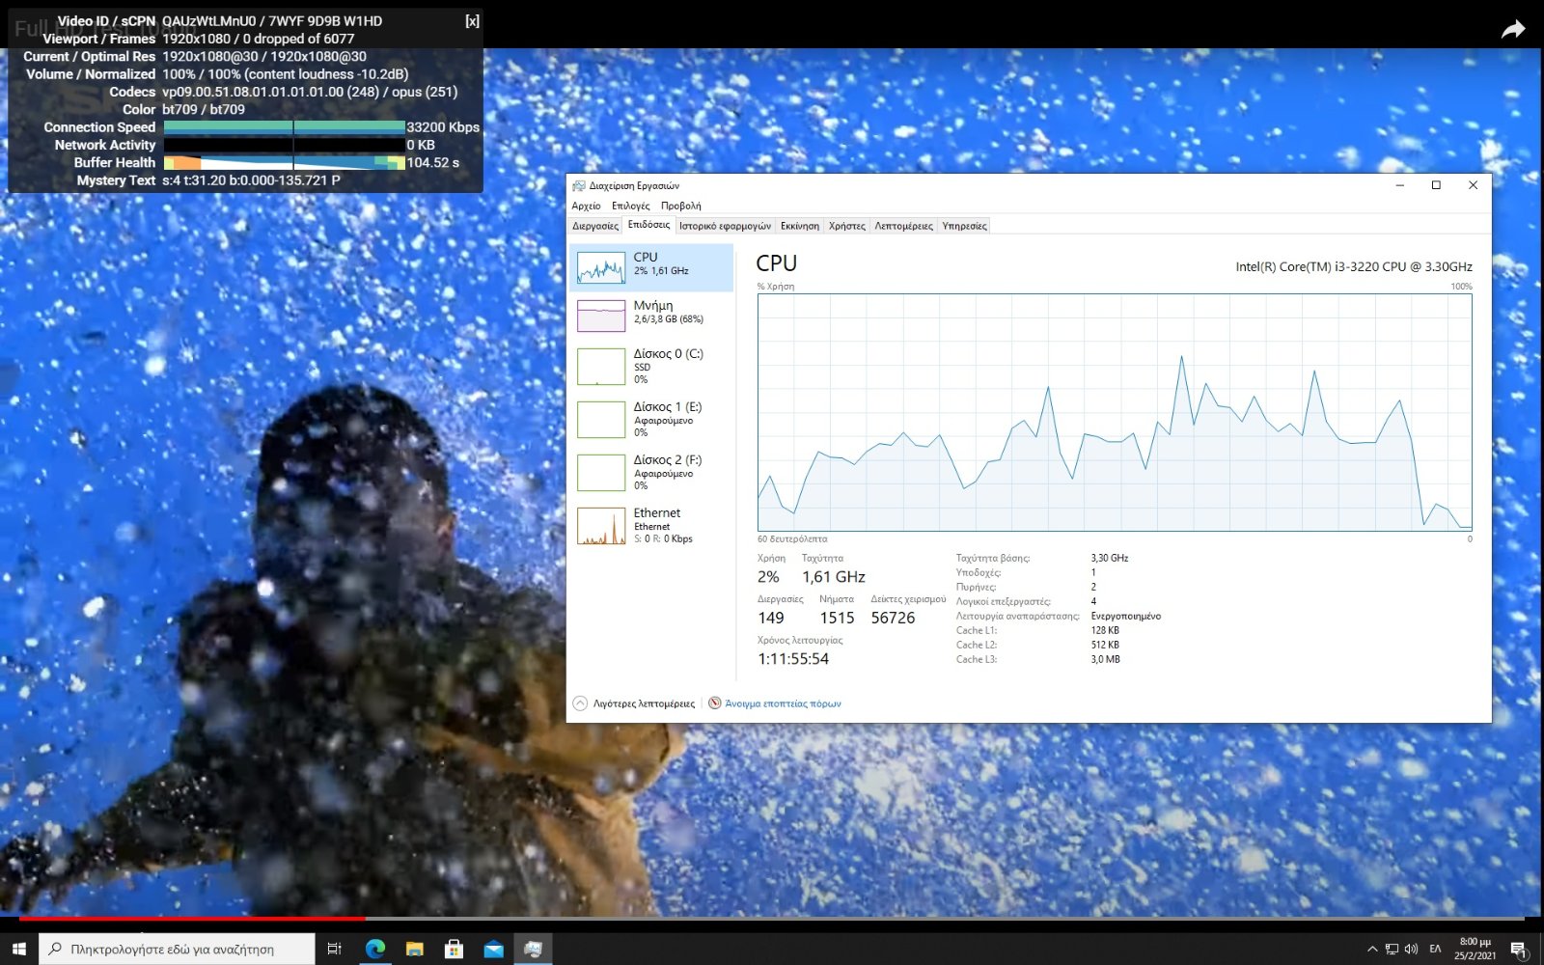The width and height of the screenshot is (1544, 965).
Task: Open the Windows Start menu
Action: coord(19,949)
